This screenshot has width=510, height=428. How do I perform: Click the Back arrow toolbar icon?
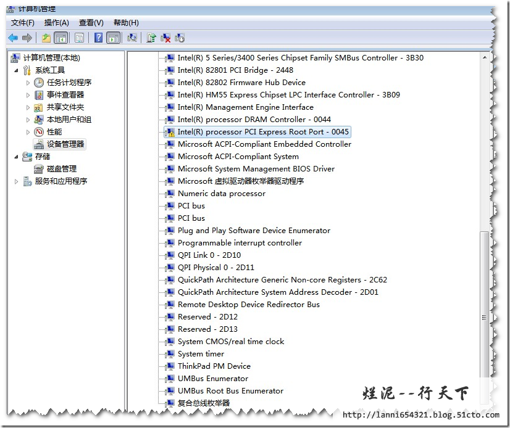pyautogui.click(x=13, y=38)
